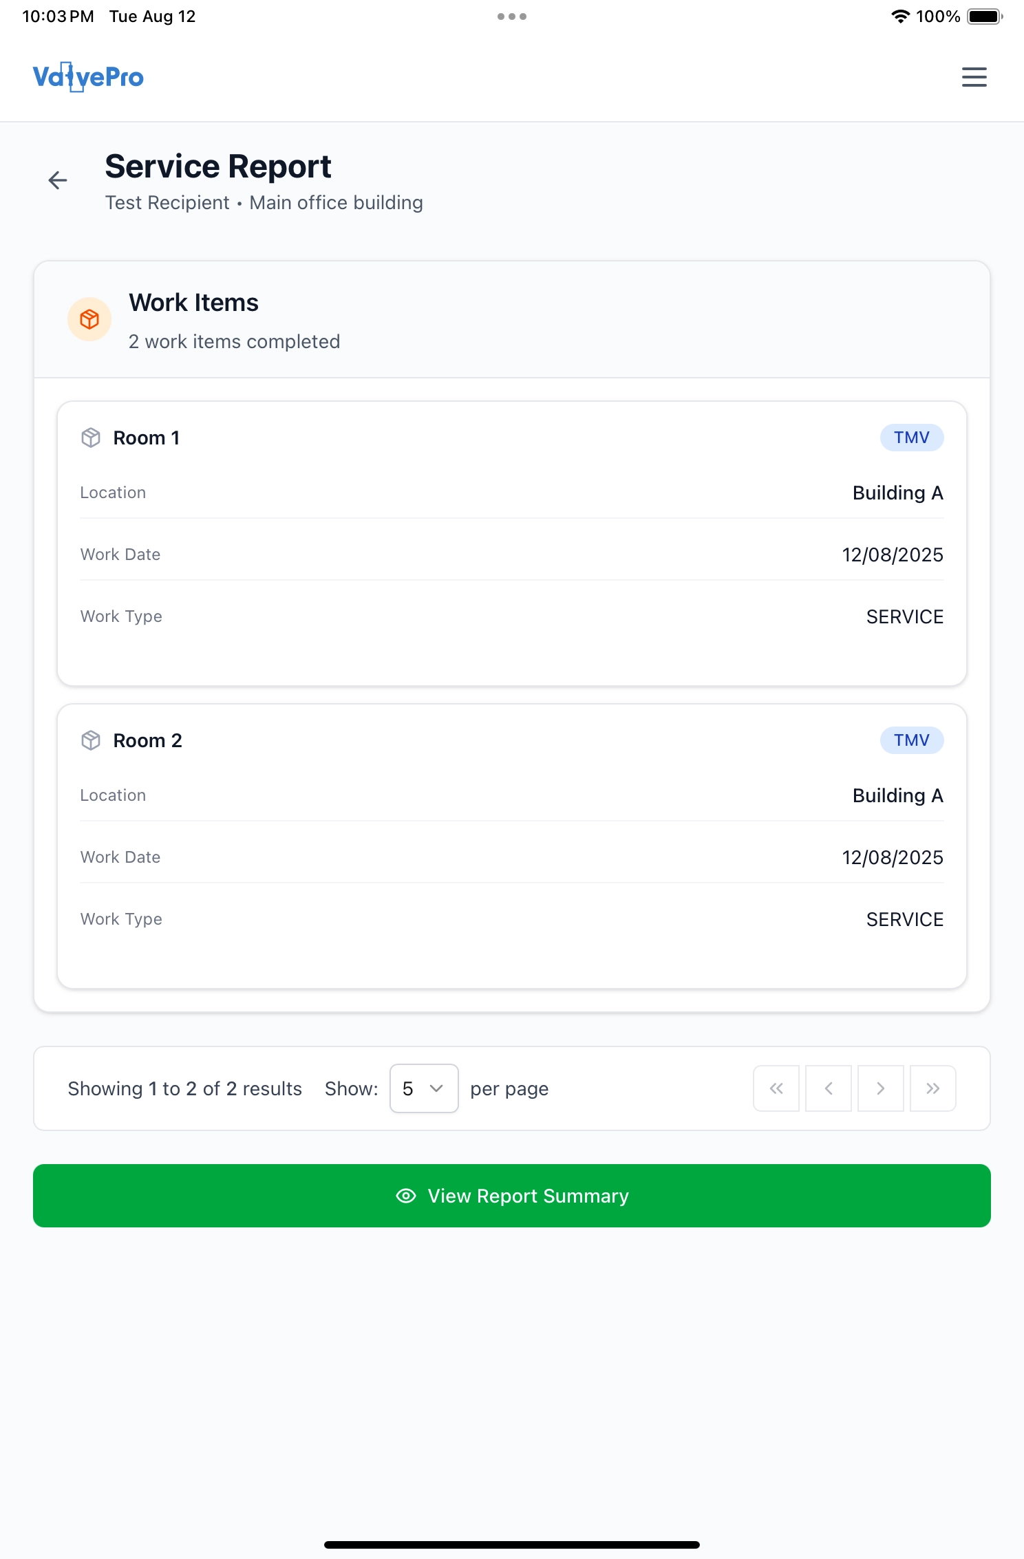Click the ellipsis indicator in the status bar
This screenshot has height=1559, width=1024.
(x=512, y=15)
